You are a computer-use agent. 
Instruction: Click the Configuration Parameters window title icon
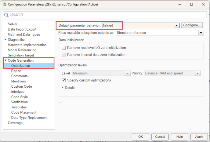point(5,4)
